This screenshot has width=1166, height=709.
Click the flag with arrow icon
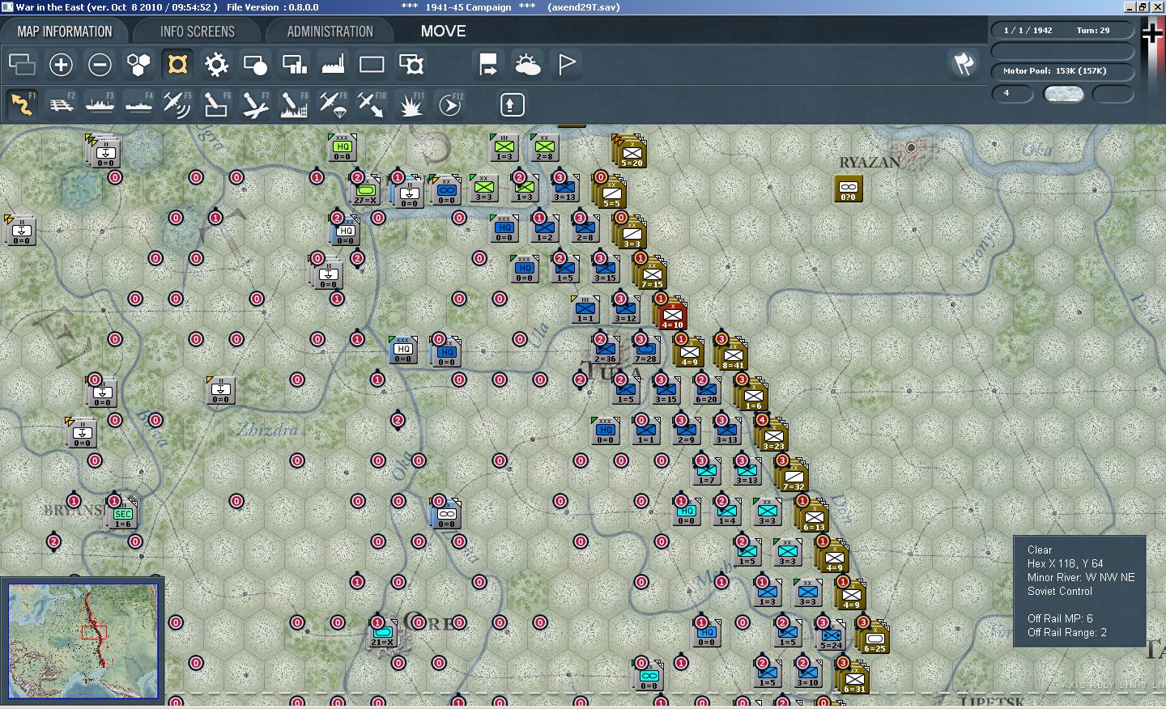[488, 64]
